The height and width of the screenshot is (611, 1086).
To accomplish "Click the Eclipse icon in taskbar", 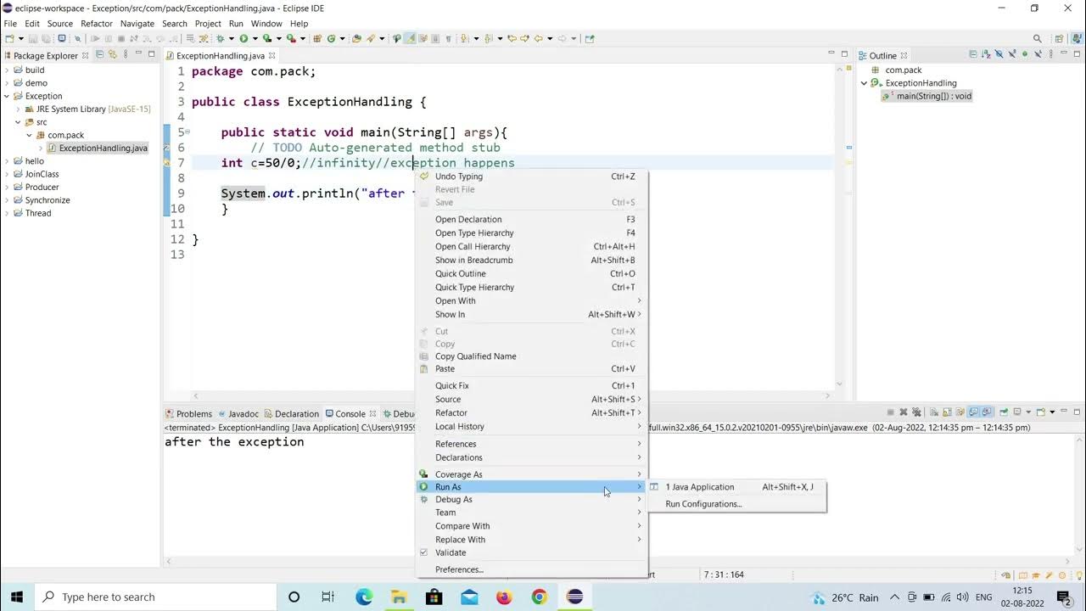I will (x=574, y=597).
